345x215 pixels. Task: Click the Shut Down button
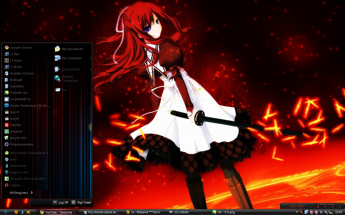[81, 202]
